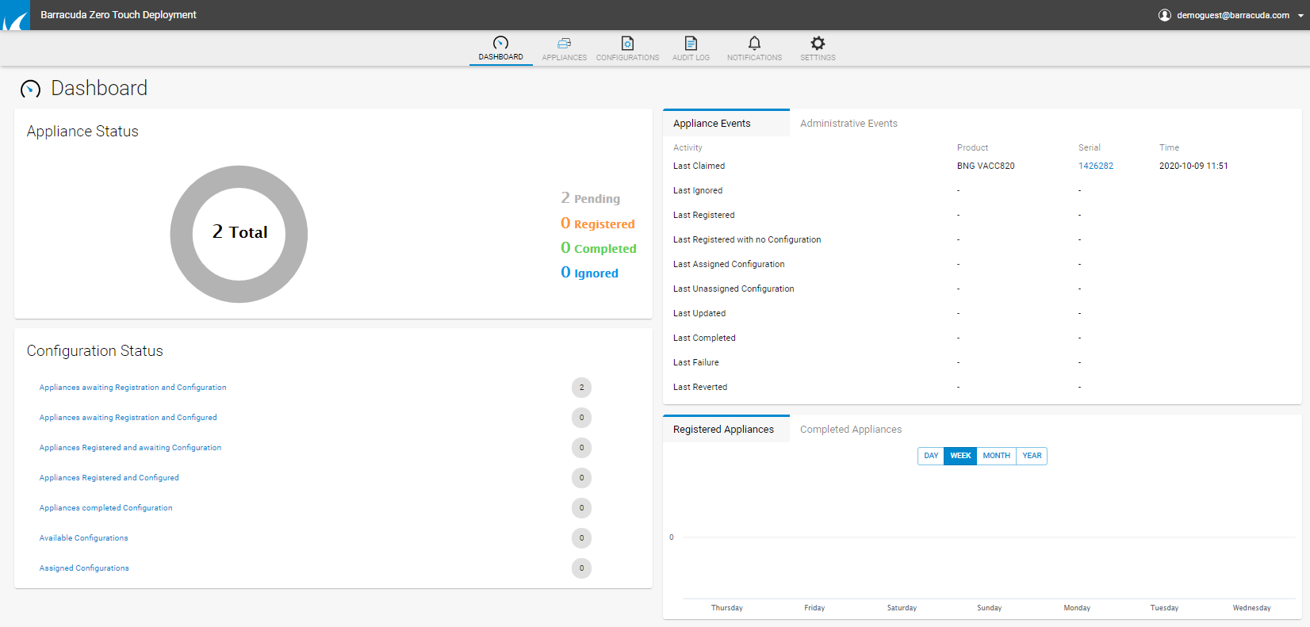
Task: Open Appliances Registered and awaiting Configuration
Action: pos(130,448)
